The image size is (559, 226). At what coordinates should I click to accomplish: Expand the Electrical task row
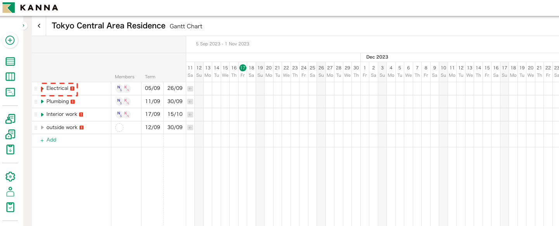[42, 88]
